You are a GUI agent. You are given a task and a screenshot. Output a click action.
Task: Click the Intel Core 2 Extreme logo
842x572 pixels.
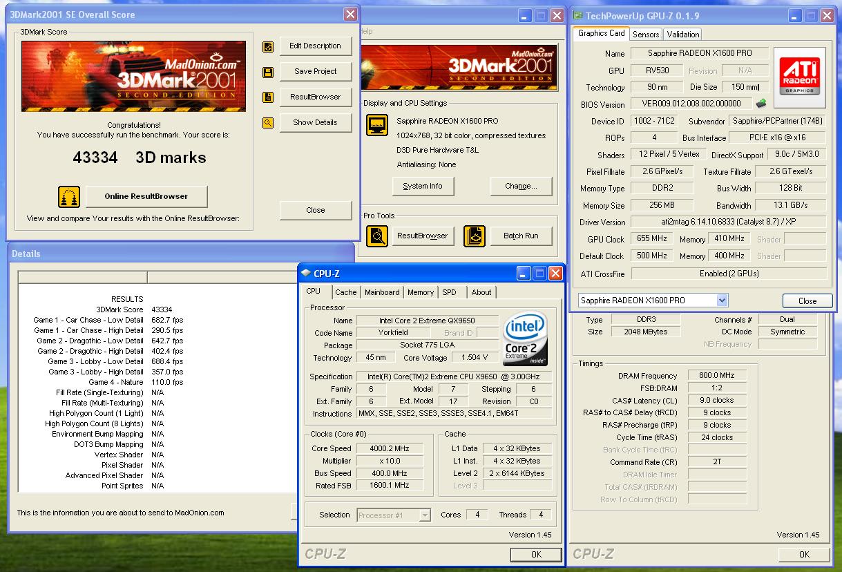pos(526,339)
